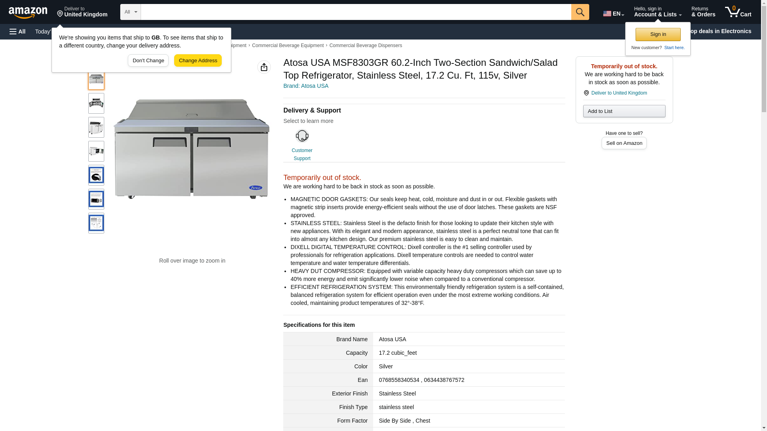Select the fifth product thumbnail image
767x431 pixels.
click(96, 175)
